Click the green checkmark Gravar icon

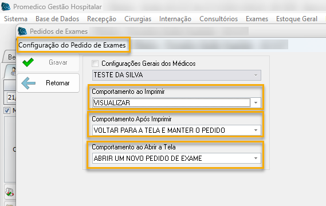click(x=28, y=62)
